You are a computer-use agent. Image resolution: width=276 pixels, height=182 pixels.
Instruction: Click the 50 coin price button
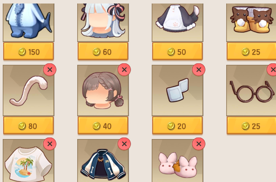pyautogui.click(x=178, y=52)
